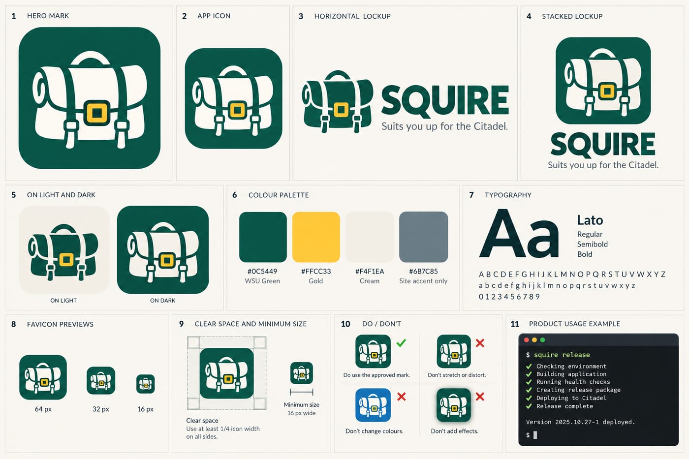This screenshot has width=689, height=459.
Task: Click the green check mark beside the approved mark
Action: tap(401, 343)
